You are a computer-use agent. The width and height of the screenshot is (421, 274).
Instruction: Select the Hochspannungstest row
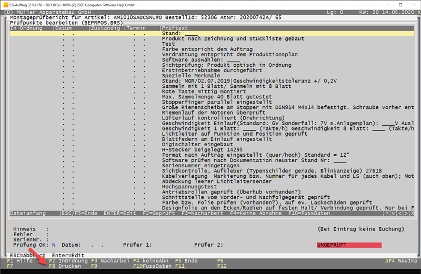coord(190,186)
